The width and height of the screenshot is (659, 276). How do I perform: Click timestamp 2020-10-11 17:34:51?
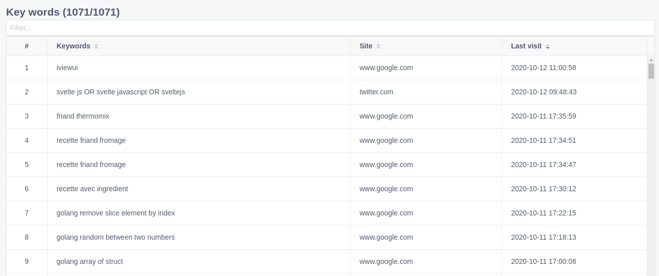[x=543, y=140]
